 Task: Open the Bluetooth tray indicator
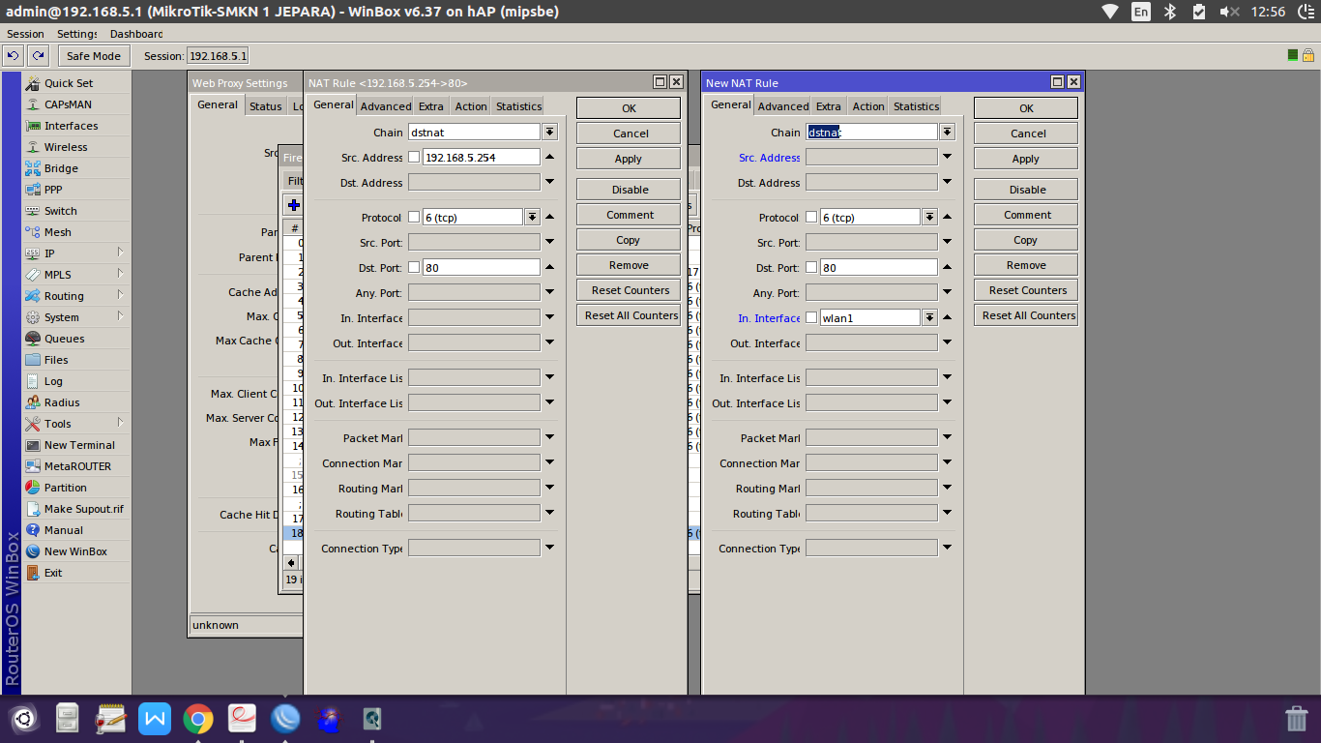coord(1169,12)
